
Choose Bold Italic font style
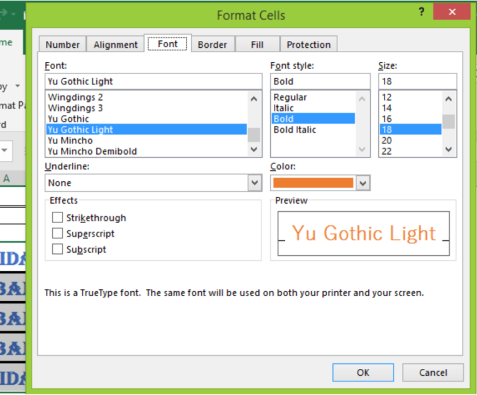295,130
